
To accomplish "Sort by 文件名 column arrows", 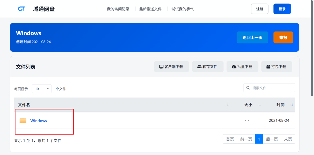I will coord(227,105).
